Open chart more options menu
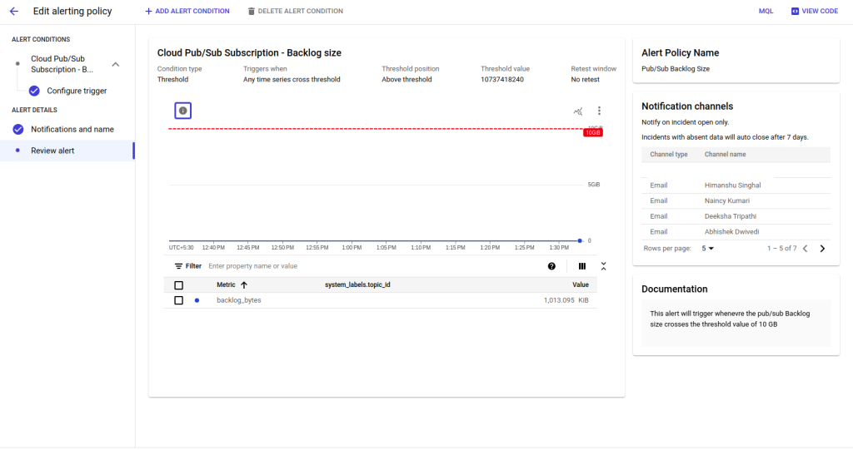The width and height of the screenshot is (853, 450). click(599, 111)
